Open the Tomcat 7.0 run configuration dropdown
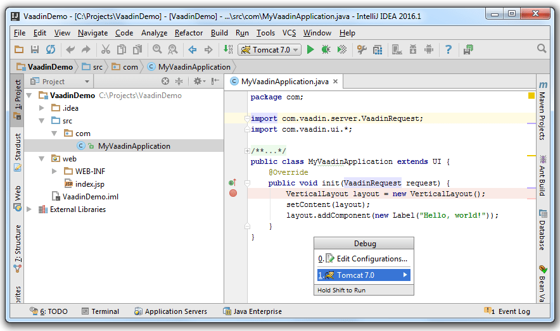The width and height of the screenshot is (560, 331). [269, 49]
